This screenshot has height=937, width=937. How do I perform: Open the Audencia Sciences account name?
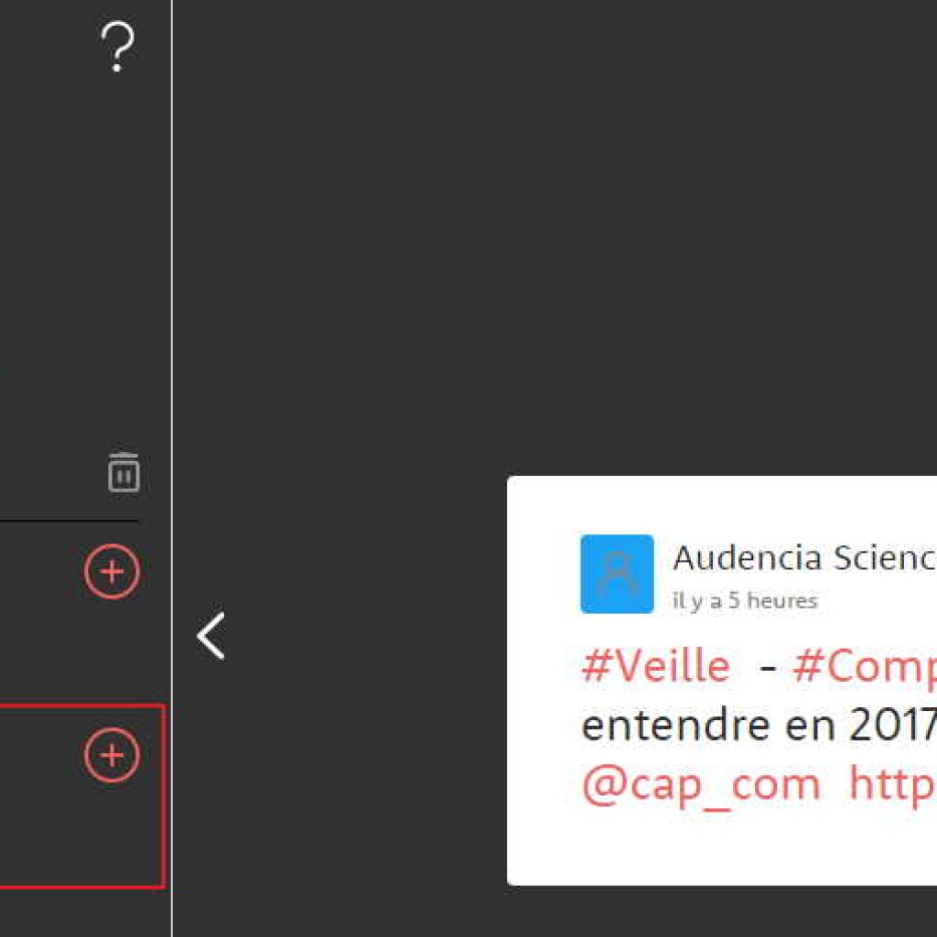point(804,558)
